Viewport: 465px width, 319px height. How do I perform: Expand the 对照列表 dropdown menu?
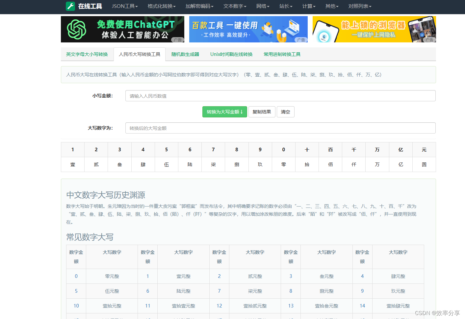click(360, 6)
